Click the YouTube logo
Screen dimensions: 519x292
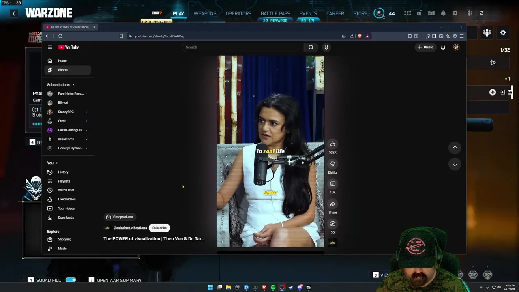coord(69,47)
